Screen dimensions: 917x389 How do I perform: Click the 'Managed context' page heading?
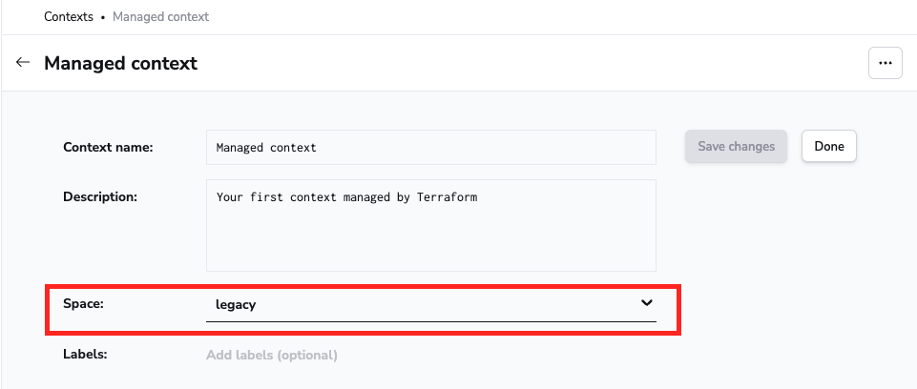tap(120, 64)
